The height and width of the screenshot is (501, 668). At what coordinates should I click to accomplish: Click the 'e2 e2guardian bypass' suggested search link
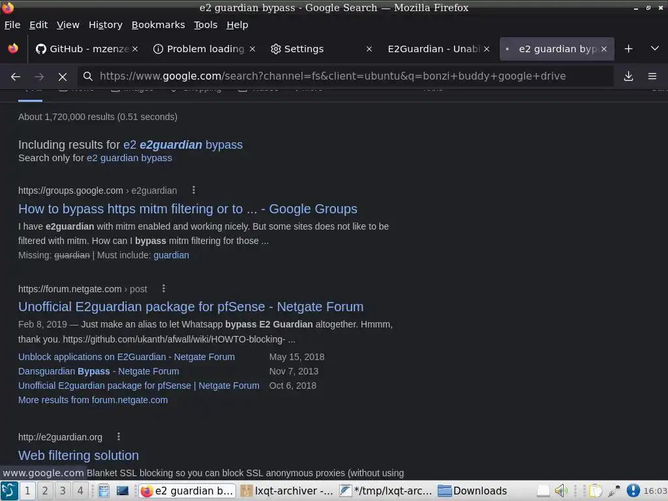coord(183,145)
